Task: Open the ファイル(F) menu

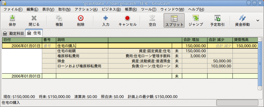Action: pyautogui.click(x=13, y=10)
